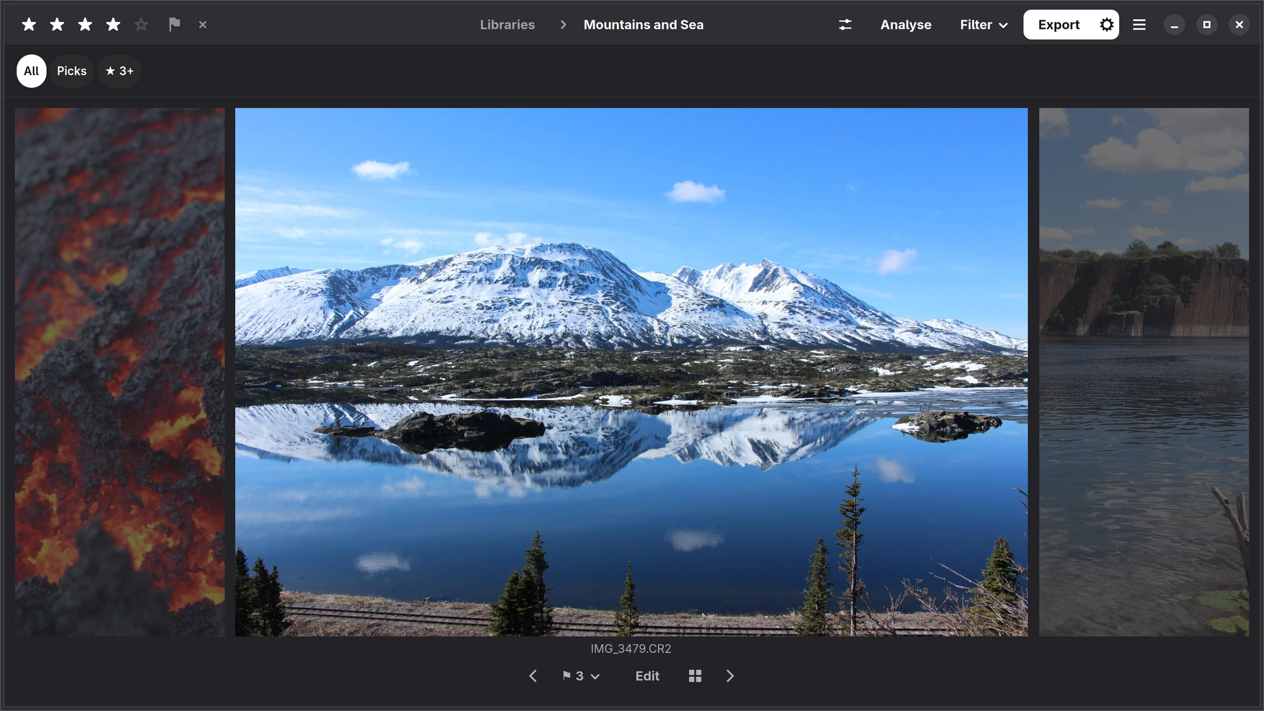
Task: Minimize the window
Action: pyautogui.click(x=1174, y=25)
